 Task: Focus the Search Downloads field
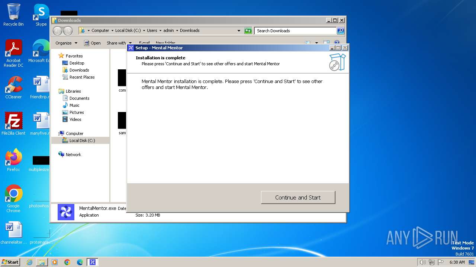296,31
